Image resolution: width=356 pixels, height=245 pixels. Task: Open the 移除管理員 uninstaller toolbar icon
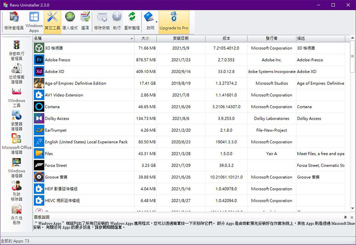[x=14, y=21]
